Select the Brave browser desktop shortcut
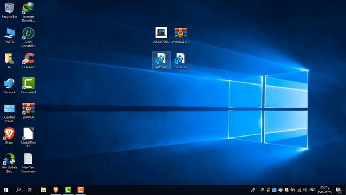 [9, 136]
